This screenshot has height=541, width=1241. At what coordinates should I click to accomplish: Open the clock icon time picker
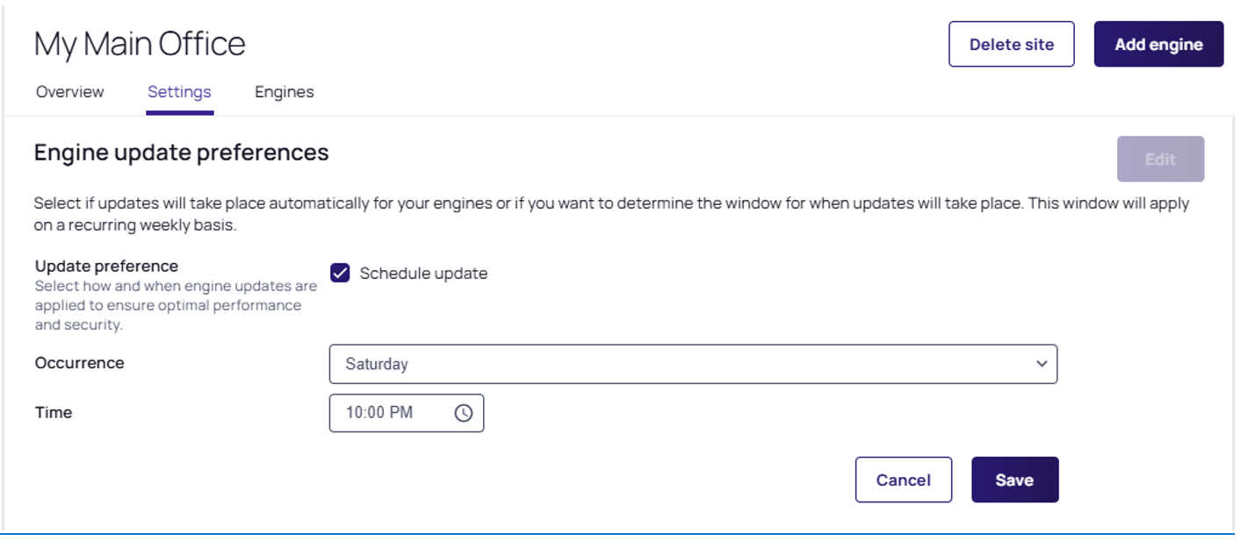(463, 413)
